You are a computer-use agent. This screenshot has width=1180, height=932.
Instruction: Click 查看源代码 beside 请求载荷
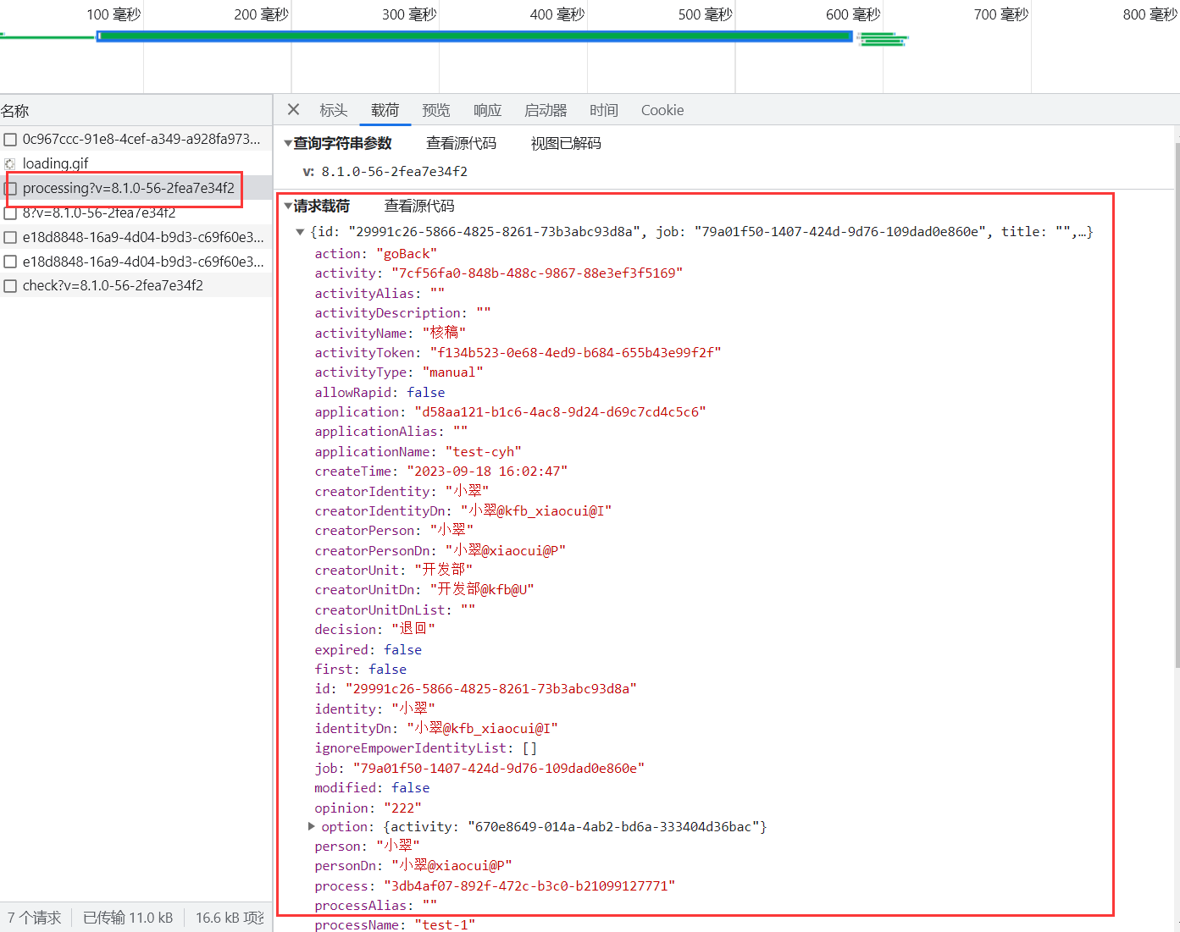tap(418, 206)
